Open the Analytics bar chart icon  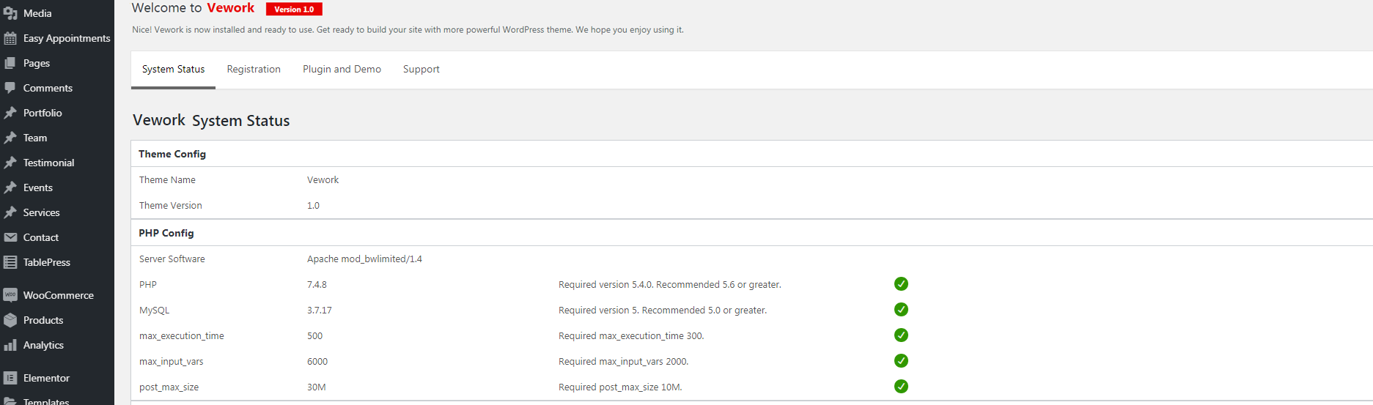10,345
